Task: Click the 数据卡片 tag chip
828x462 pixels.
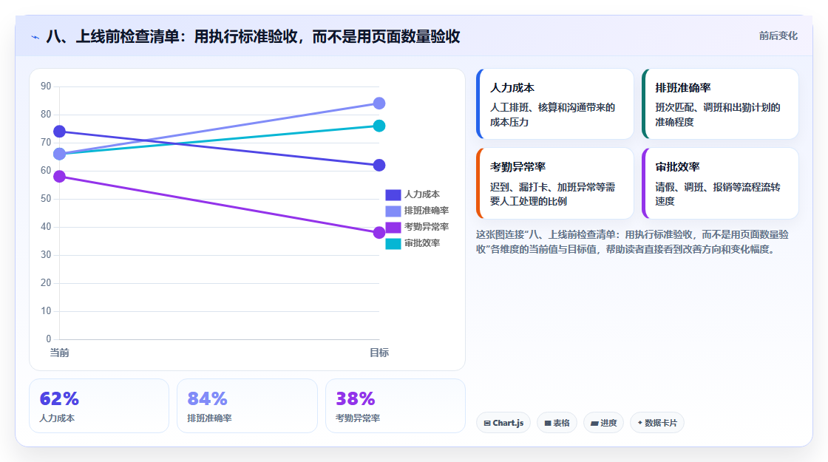Action: point(657,423)
